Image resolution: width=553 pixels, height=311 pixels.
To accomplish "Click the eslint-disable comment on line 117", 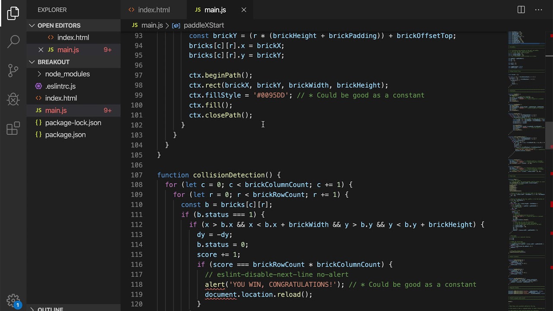I will click(276, 275).
